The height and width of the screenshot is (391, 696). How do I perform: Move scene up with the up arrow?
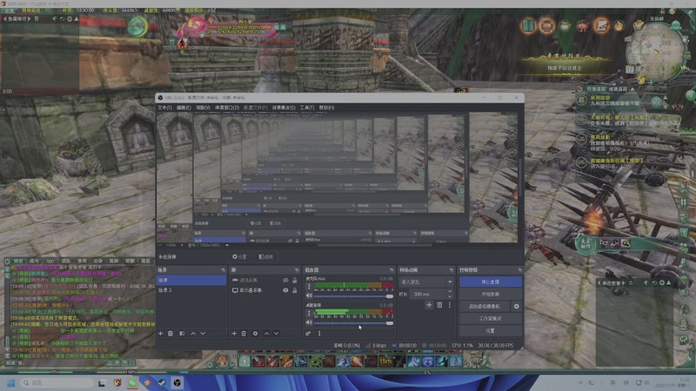point(193,334)
